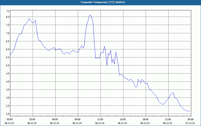Click the 03:00 time axis label
This screenshot has height=126, width=201.
pos(33,119)
